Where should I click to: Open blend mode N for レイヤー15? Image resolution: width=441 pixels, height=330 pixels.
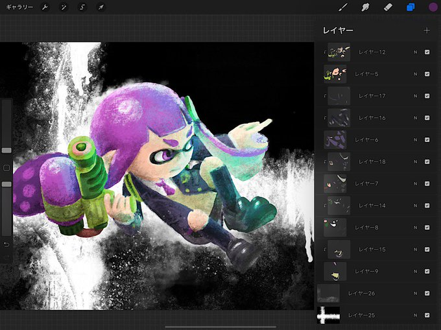click(416, 250)
